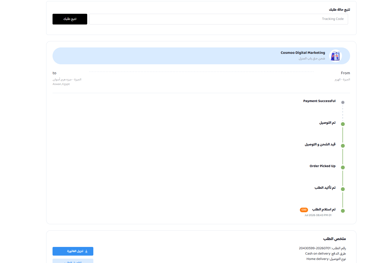Click the Cash on delivery payment method
This screenshot has height=263, width=383.
click(318, 254)
